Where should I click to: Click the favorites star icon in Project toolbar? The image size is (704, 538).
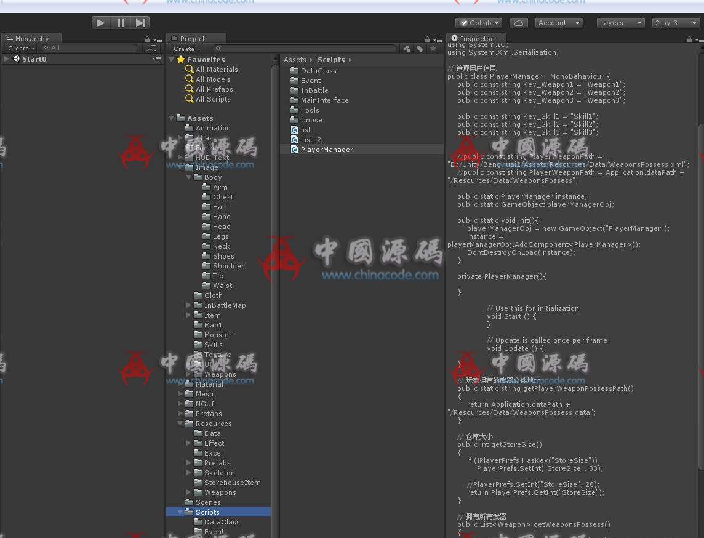(x=433, y=49)
